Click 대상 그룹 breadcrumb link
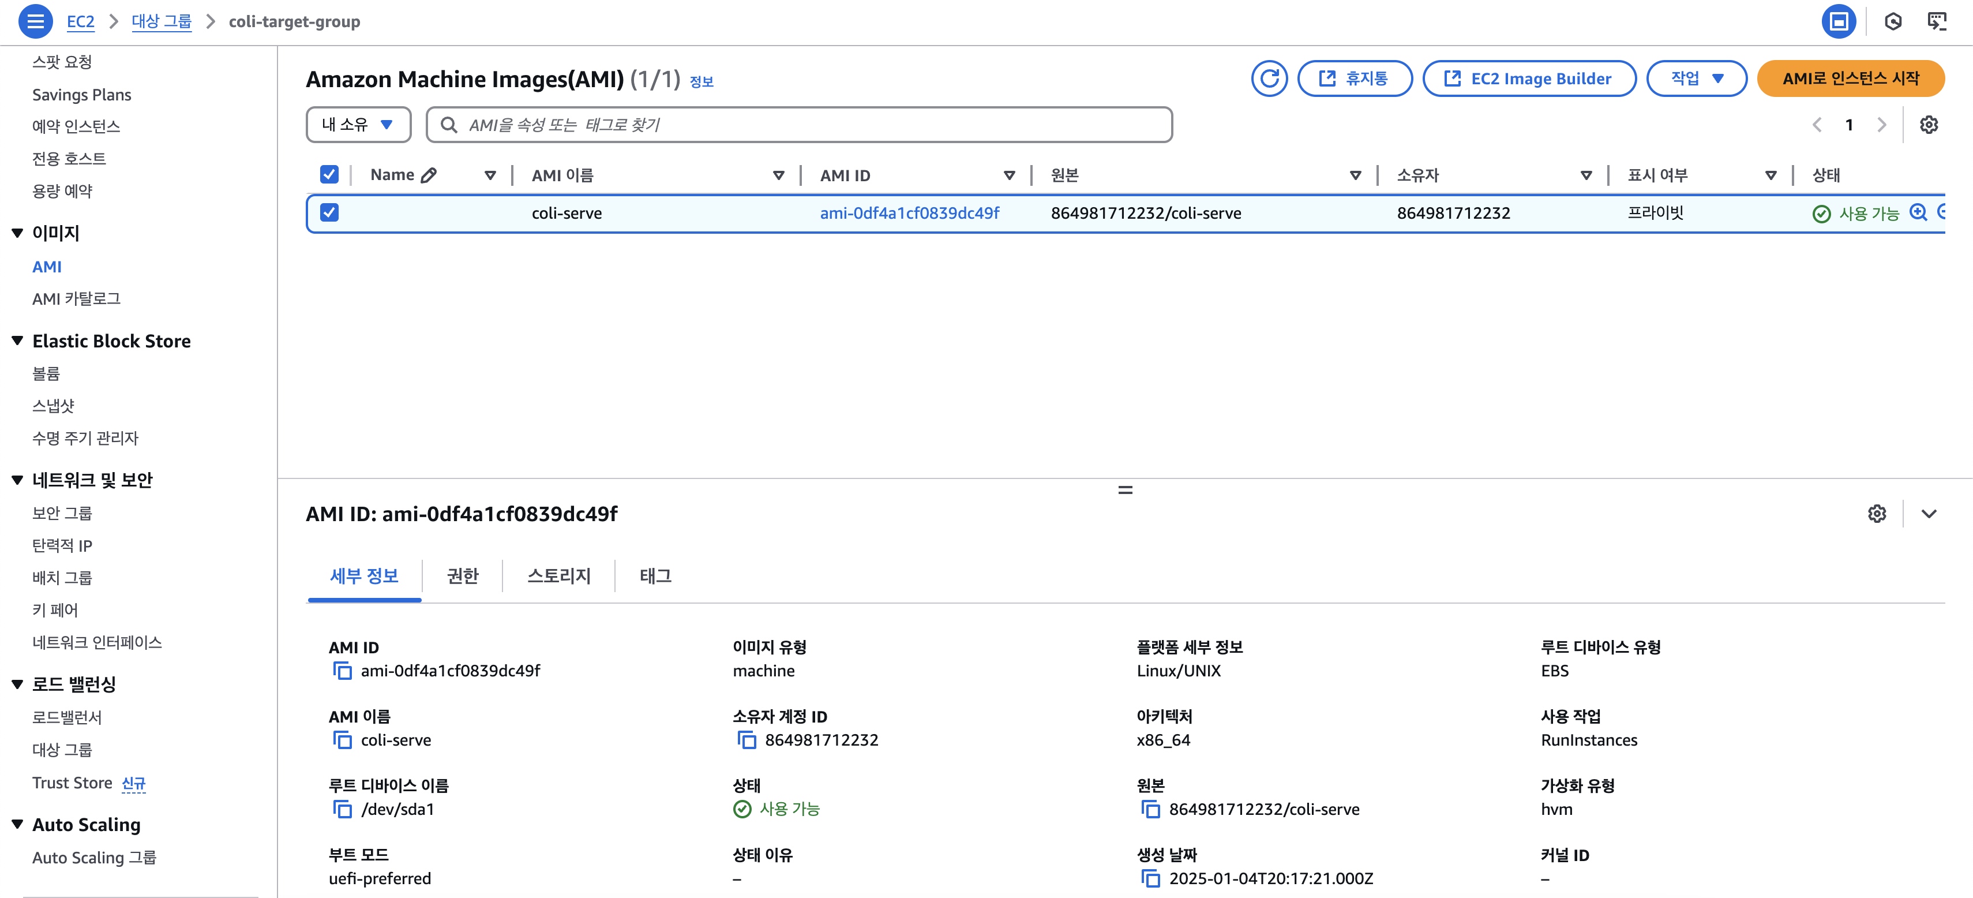This screenshot has width=1973, height=898. pyautogui.click(x=162, y=21)
